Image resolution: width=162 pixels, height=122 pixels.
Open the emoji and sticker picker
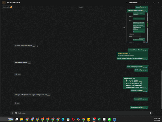[x=16, y=113]
